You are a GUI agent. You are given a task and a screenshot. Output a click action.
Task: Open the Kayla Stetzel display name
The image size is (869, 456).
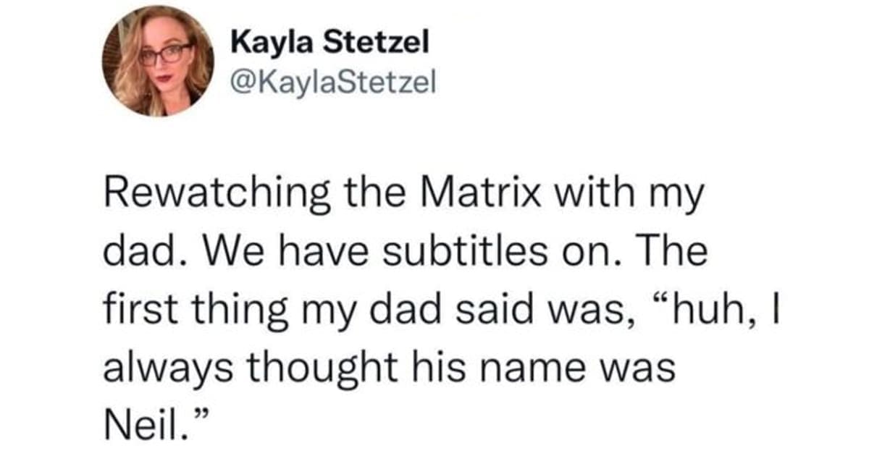[x=329, y=43]
